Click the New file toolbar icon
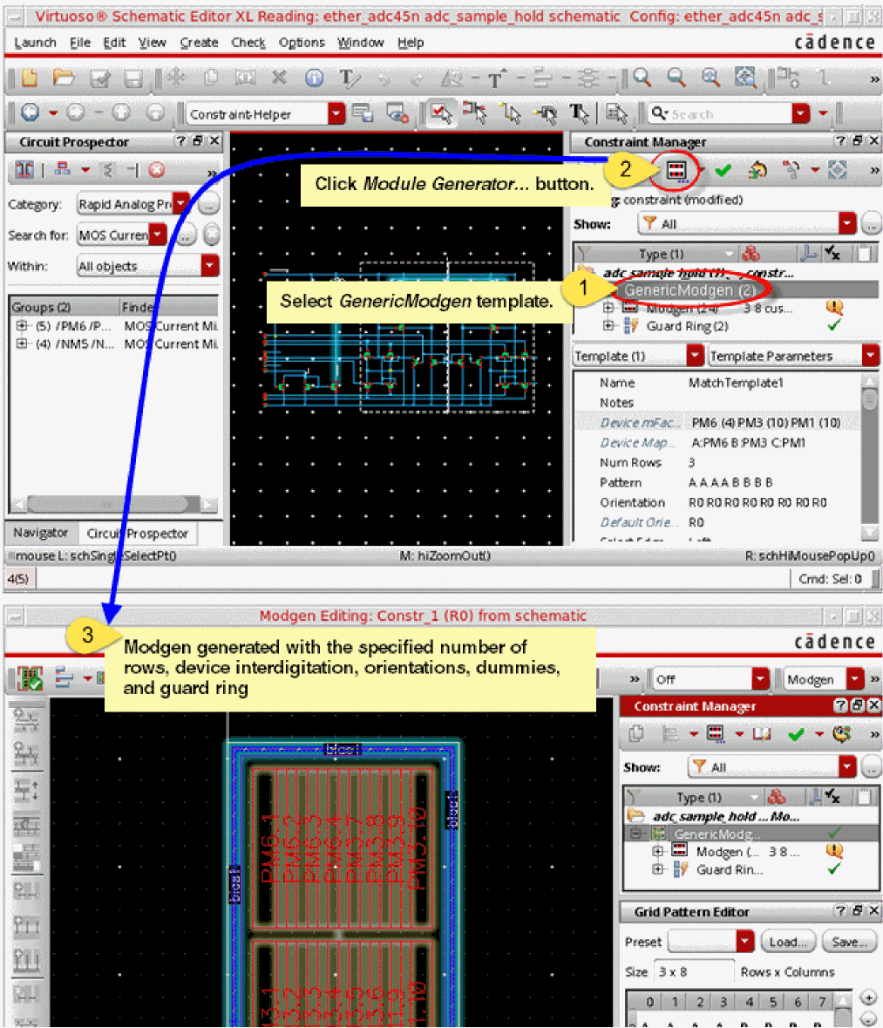 30,78
